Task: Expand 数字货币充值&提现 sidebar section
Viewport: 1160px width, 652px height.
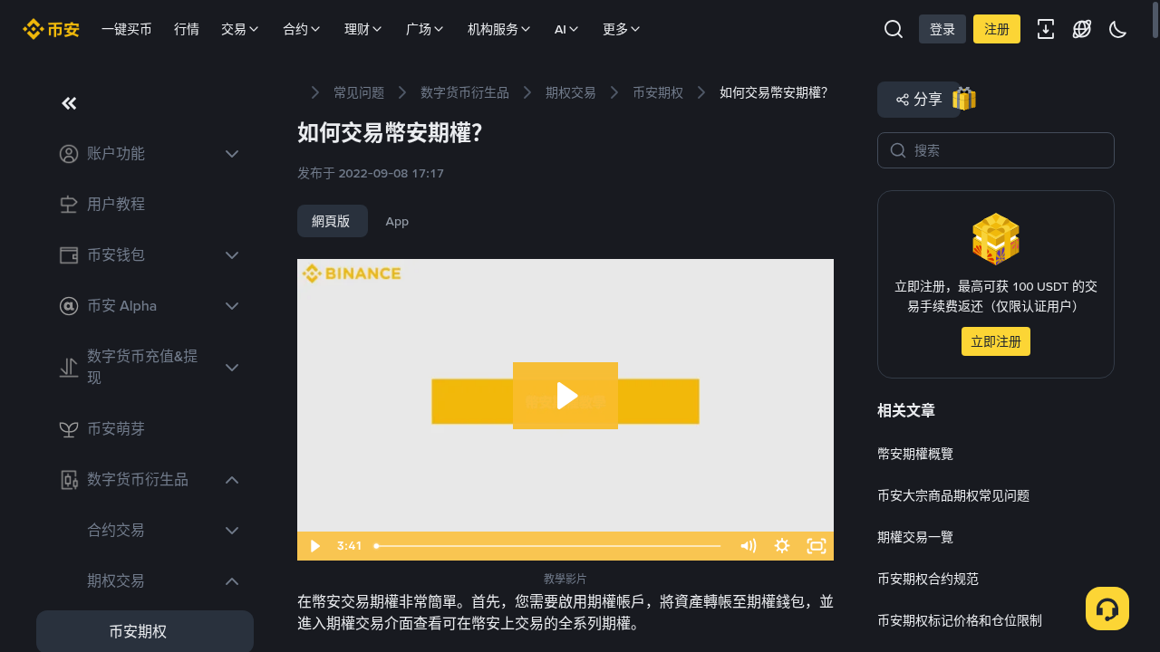Action: pyautogui.click(x=232, y=368)
